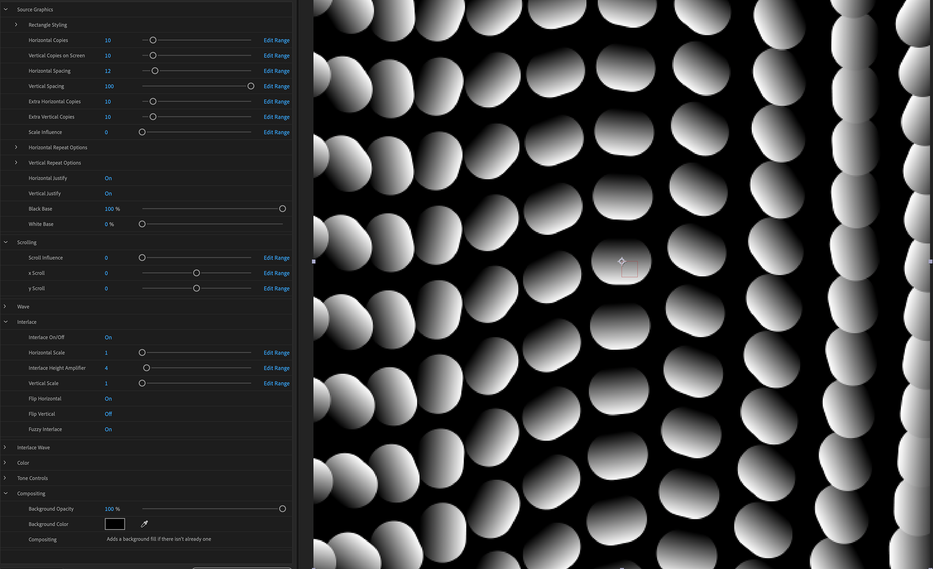Click the Horizontal Spacing value 12
Image resolution: width=933 pixels, height=569 pixels.
coord(107,71)
